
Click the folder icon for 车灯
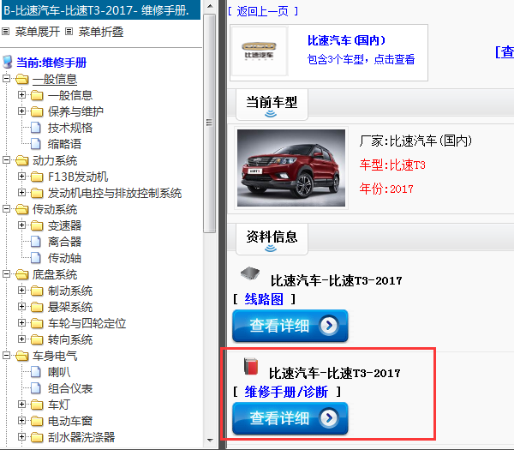[x=37, y=405]
